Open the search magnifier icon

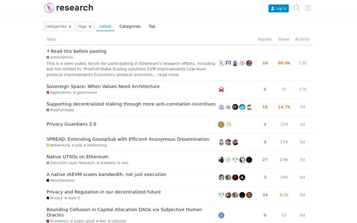[296, 8]
